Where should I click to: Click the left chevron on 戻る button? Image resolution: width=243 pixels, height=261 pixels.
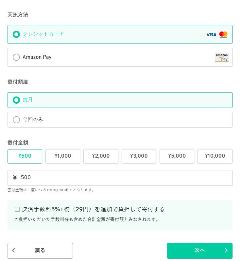(14, 250)
